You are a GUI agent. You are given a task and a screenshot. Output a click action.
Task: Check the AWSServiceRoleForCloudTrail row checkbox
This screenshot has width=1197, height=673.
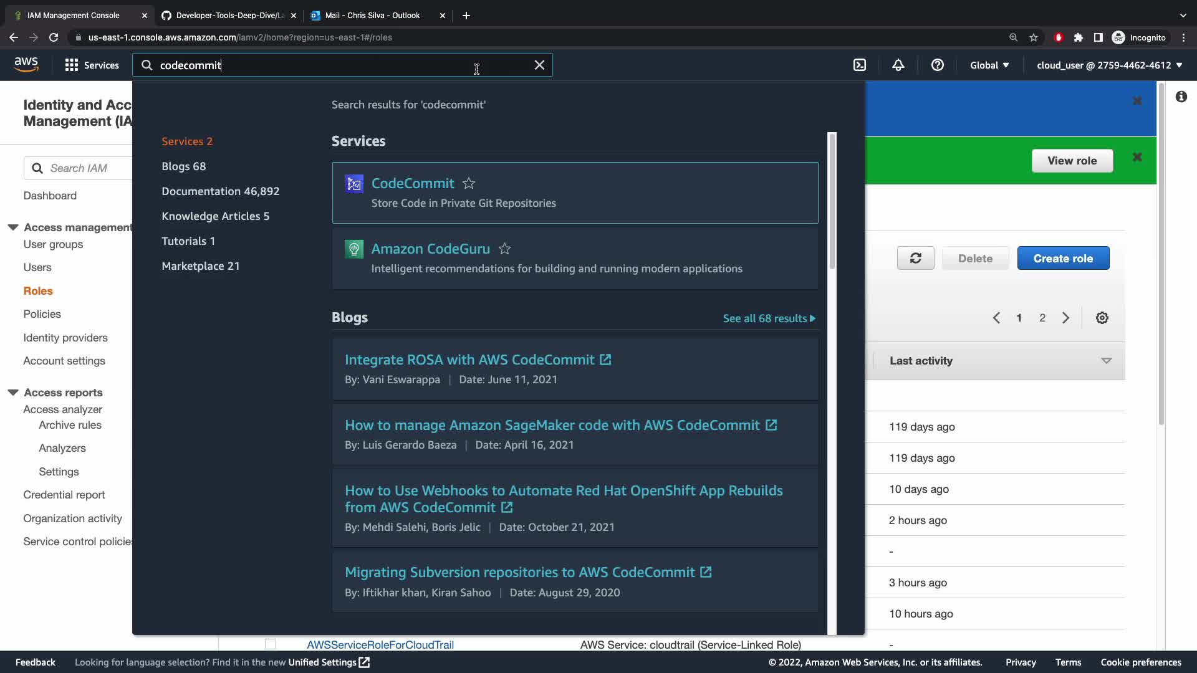click(270, 644)
